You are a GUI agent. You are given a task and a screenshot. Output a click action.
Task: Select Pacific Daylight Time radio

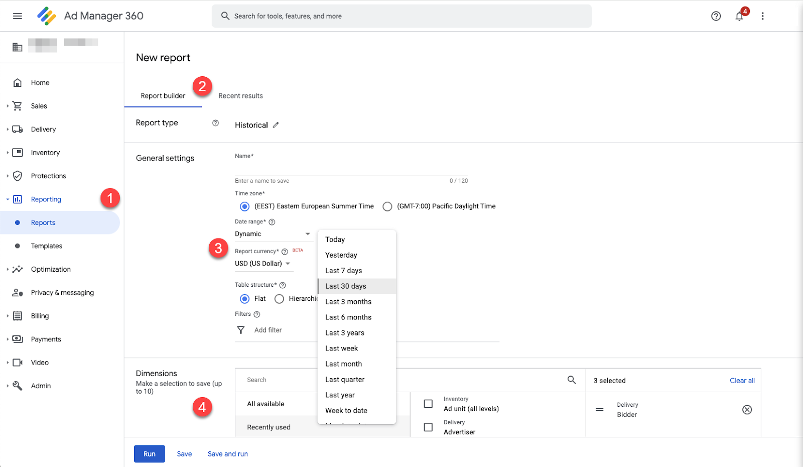[x=387, y=206]
